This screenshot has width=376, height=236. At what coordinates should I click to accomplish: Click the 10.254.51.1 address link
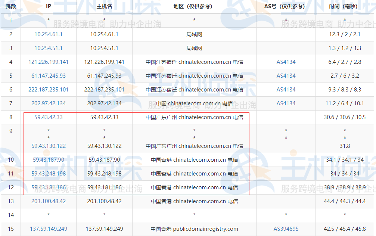(x=48, y=48)
